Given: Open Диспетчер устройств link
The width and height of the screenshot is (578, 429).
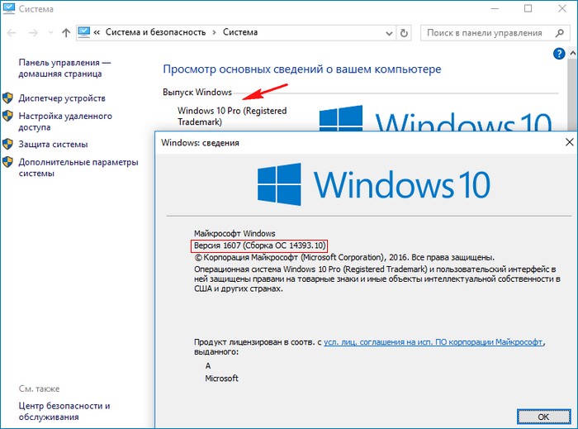Looking at the screenshot, I should point(62,98).
